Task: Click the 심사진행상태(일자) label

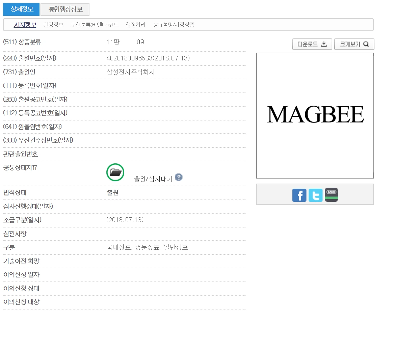Action: click(28, 207)
